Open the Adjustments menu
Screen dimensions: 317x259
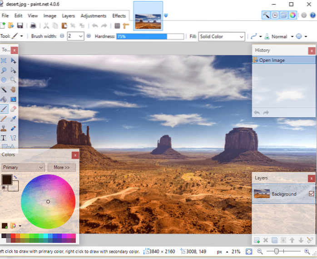93,15
